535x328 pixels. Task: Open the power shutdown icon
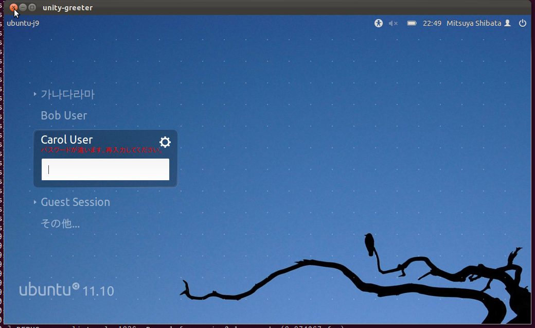pos(522,23)
